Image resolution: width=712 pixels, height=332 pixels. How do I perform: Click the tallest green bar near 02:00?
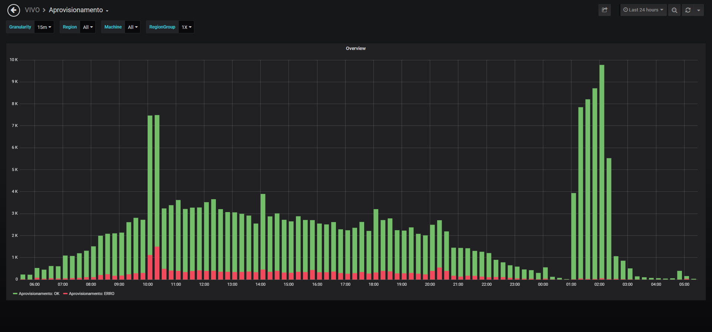click(602, 171)
